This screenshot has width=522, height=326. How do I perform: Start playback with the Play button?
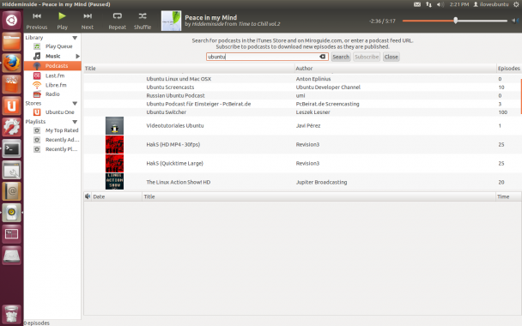tap(62, 21)
